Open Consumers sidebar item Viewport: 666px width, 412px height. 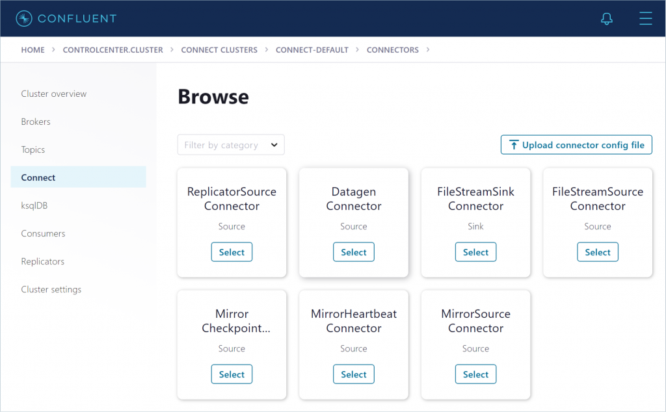[43, 233]
